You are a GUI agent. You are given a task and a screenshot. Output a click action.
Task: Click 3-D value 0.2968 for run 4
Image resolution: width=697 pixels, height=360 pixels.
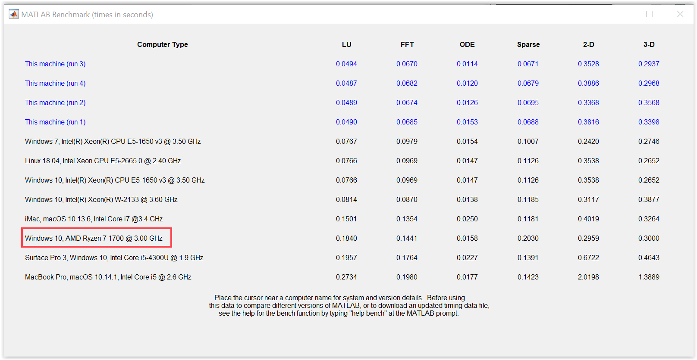click(x=649, y=83)
